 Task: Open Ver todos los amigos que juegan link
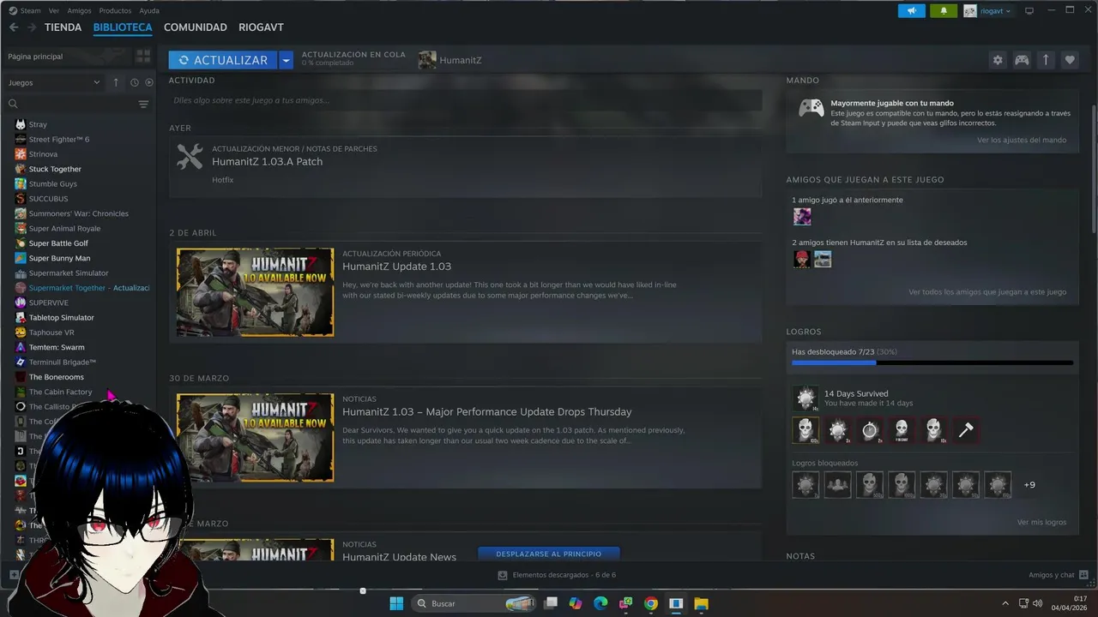coord(987,292)
